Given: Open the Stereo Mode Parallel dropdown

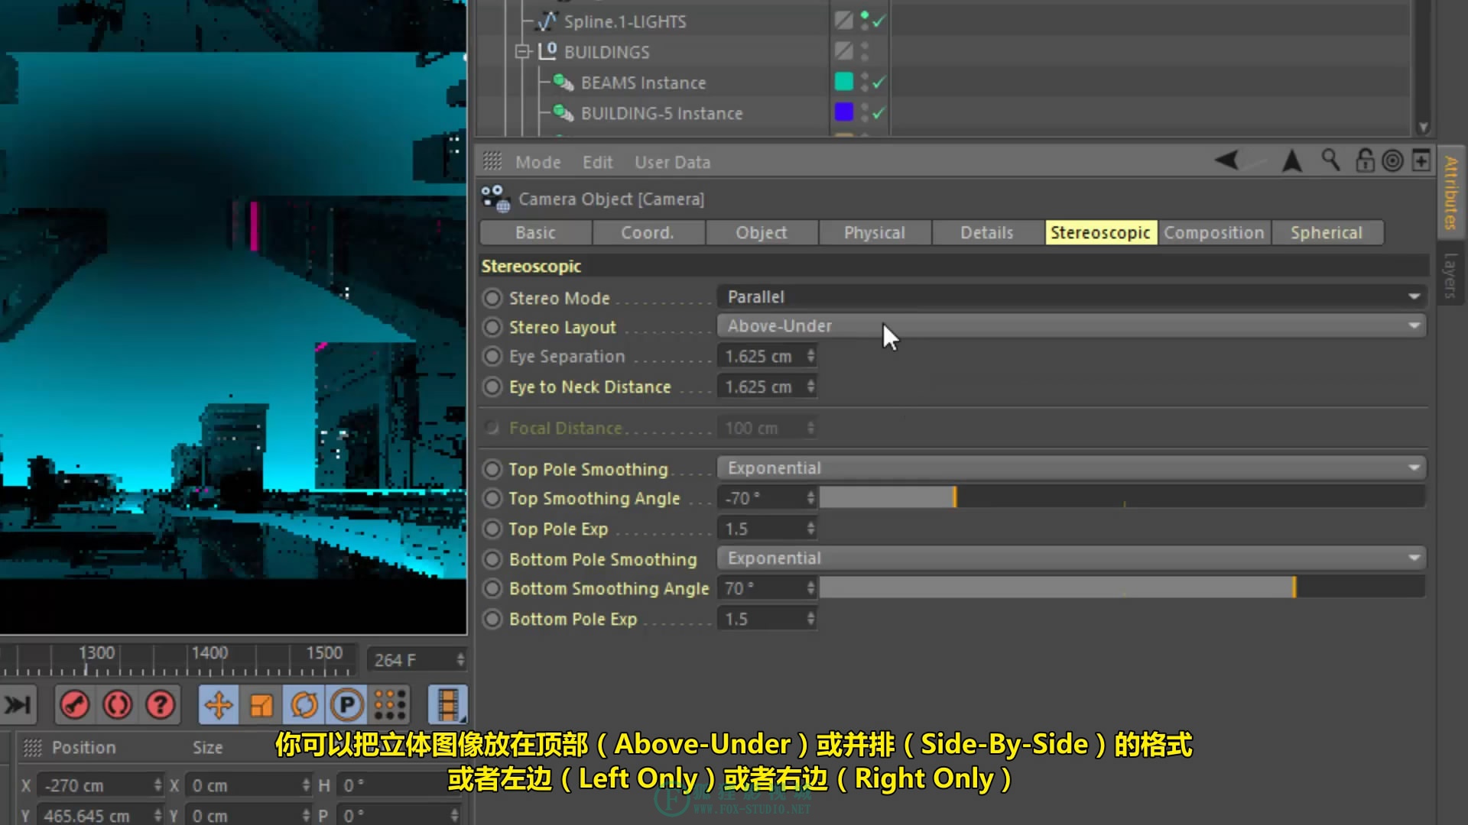Looking at the screenshot, I should pyautogui.click(x=1071, y=296).
